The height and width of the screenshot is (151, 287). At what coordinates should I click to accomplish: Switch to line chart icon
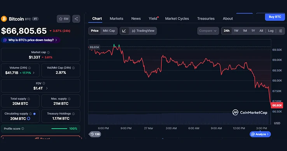124,31
